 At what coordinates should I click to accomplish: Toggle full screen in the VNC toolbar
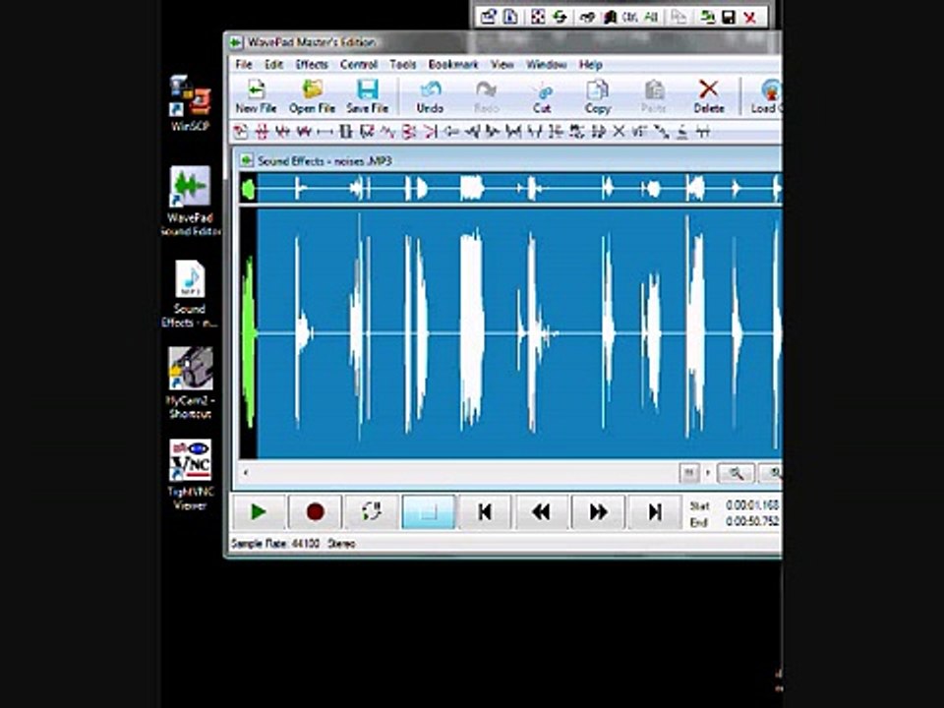point(538,17)
